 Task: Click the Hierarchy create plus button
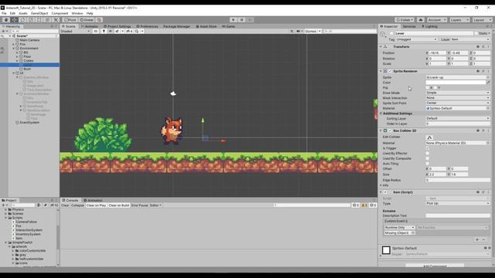pyautogui.click(x=3, y=31)
